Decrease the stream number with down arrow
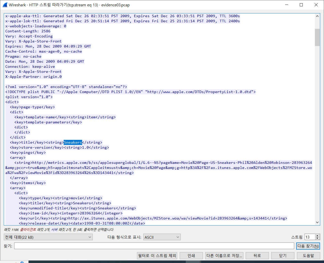Viewport: 324px width, 263px height. click(318, 238)
